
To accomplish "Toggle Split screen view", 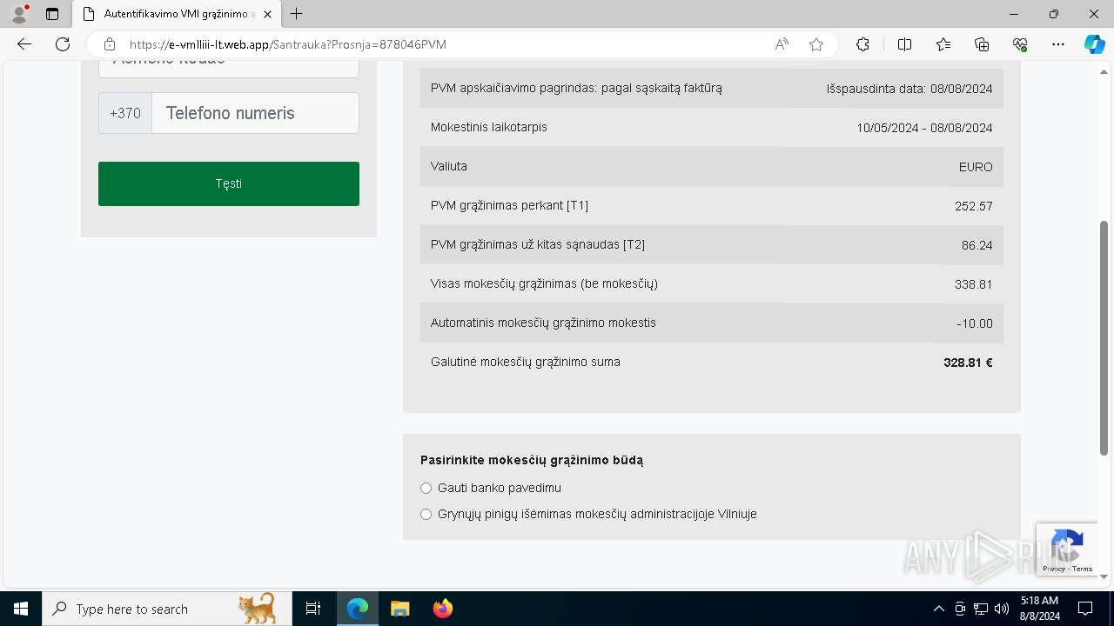I will (x=904, y=44).
